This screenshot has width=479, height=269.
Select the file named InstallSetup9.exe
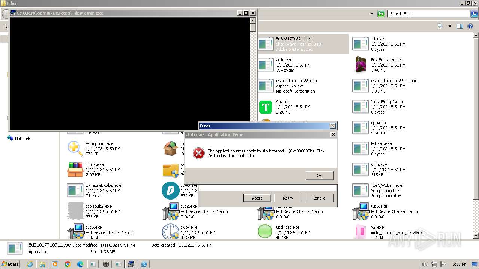coord(387,102)
